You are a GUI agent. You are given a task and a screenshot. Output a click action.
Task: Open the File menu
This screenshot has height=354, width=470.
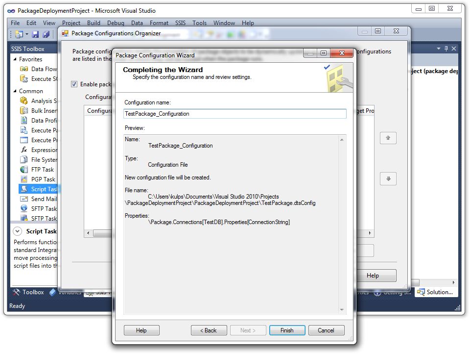point(15,23)
